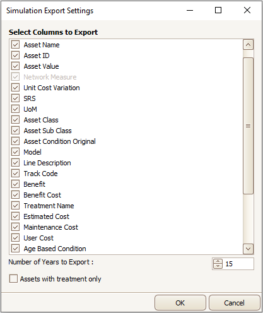Screen dimensions: 263x313
Task: Click the scroll down arrow of column list
Action: tap(248, 249)
